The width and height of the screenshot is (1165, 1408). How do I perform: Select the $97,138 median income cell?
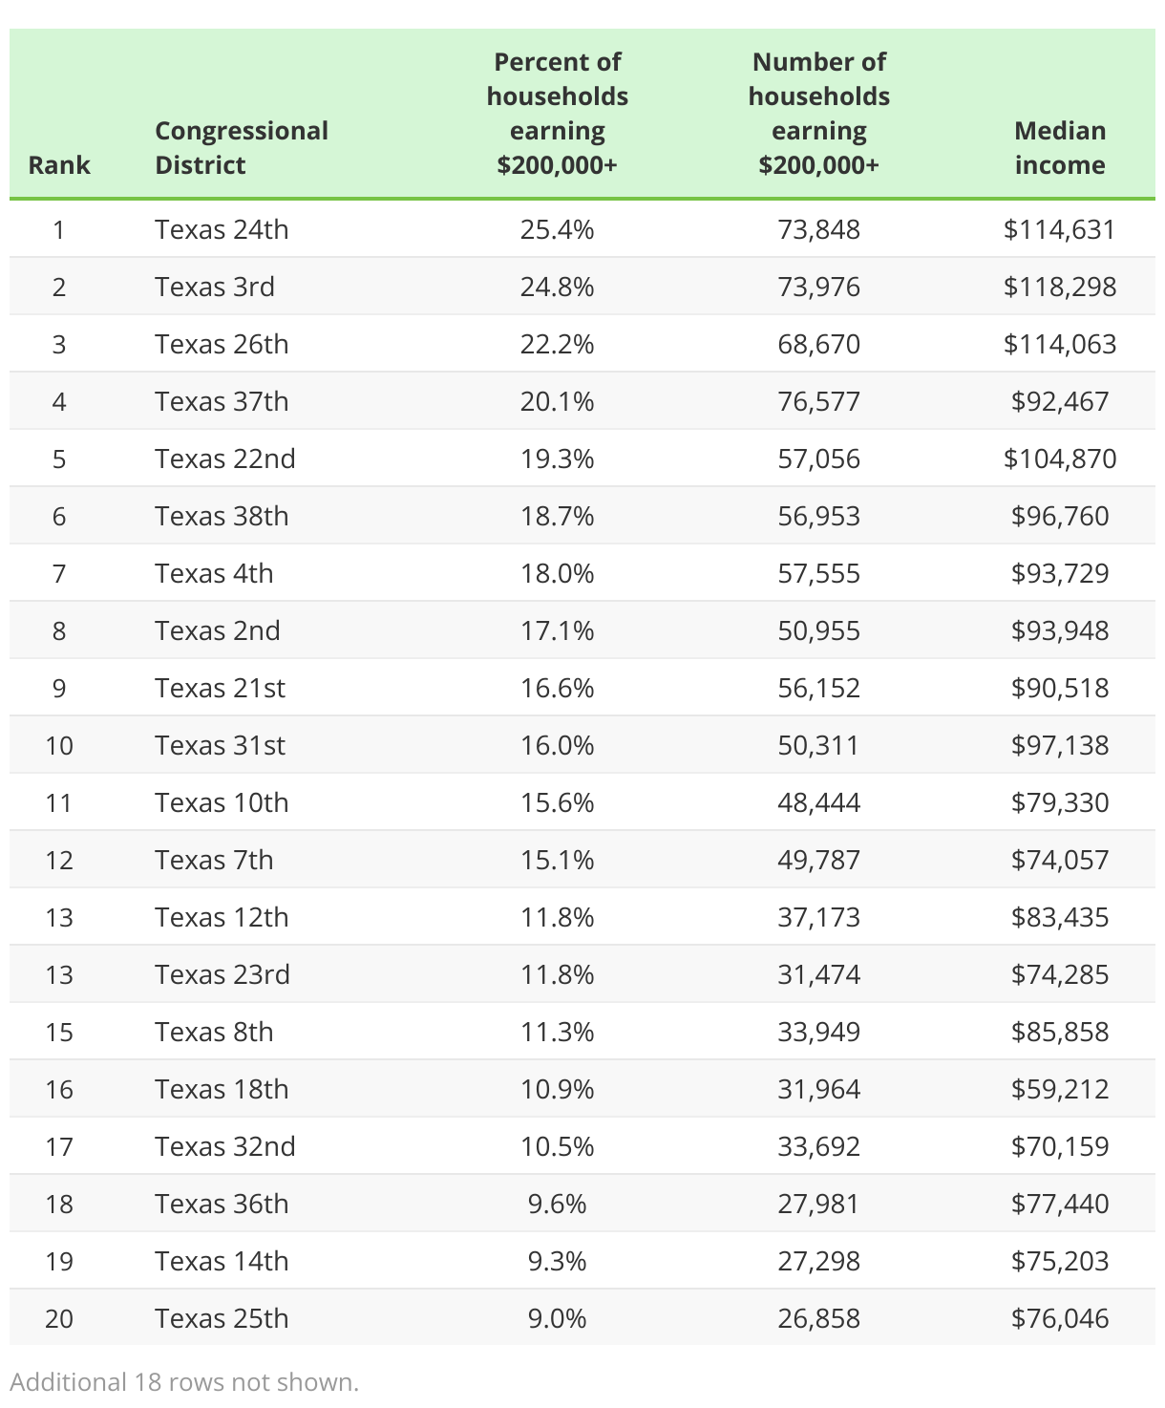[1059, 745]
